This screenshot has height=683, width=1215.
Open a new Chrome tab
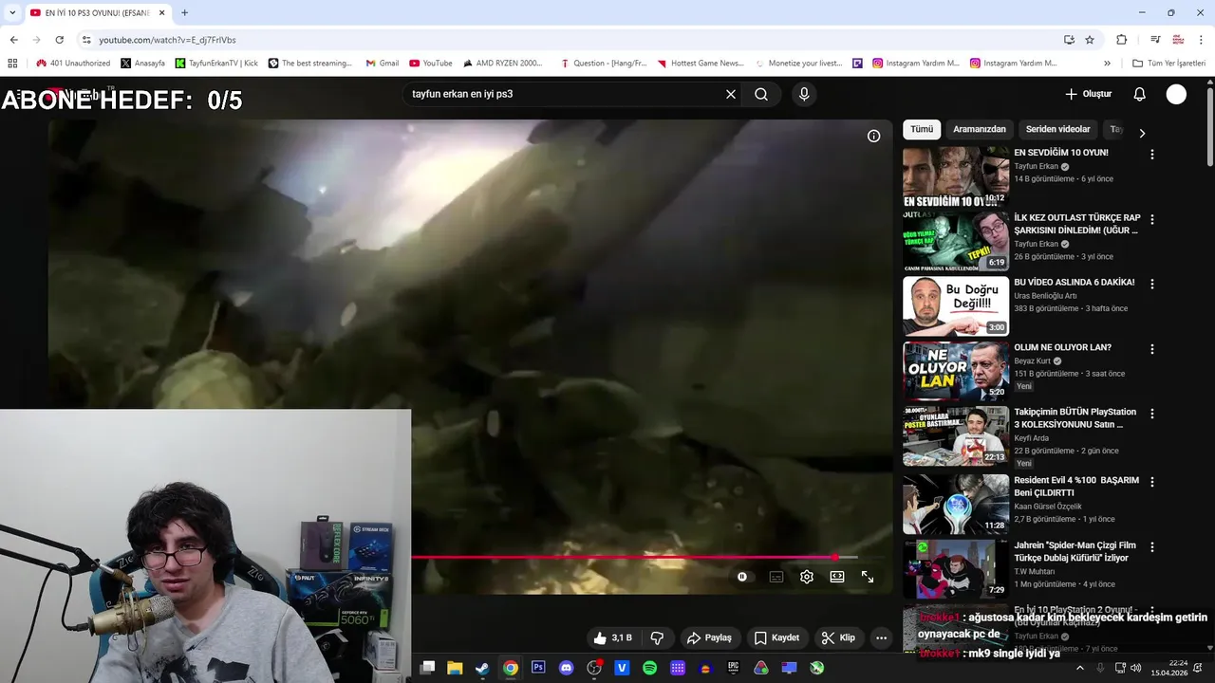(184, 12)
